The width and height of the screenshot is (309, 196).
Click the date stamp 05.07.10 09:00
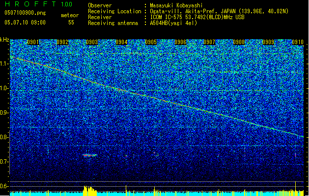(25, 23)
